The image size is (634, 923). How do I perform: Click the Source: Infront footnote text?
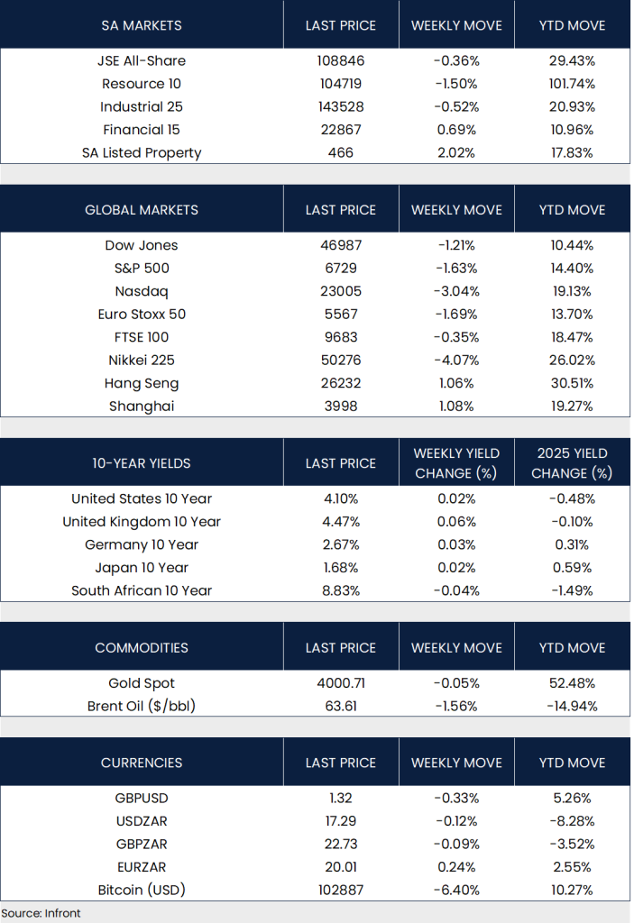point(41,913)
